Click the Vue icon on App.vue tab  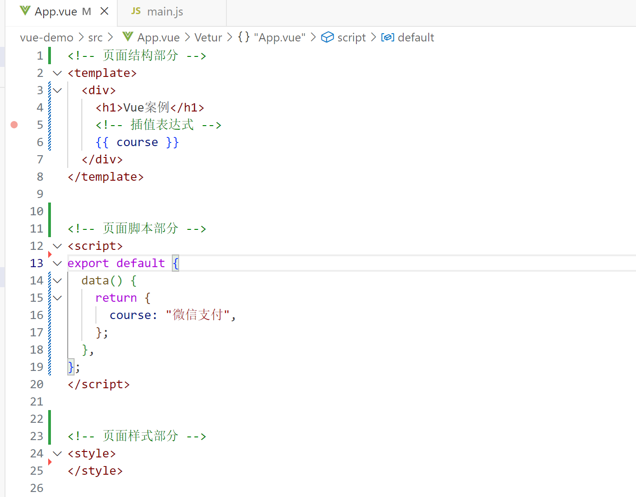(x=25, y=11)
